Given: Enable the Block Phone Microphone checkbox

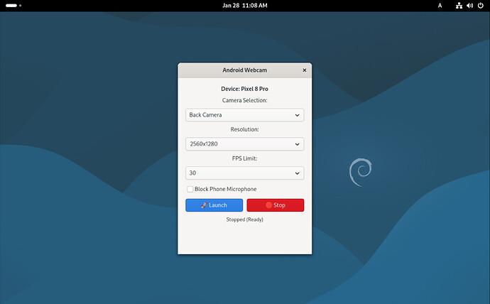Looking at the screenshot, I should tap(190, 189).
